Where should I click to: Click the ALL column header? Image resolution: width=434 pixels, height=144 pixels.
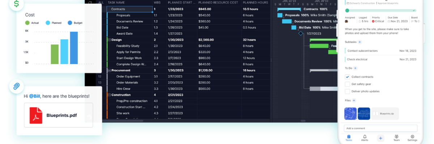101,3
